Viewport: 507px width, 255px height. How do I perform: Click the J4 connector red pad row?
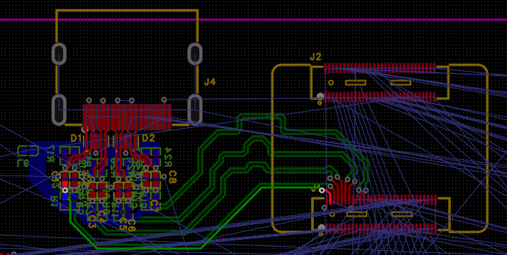pos(127,117)
